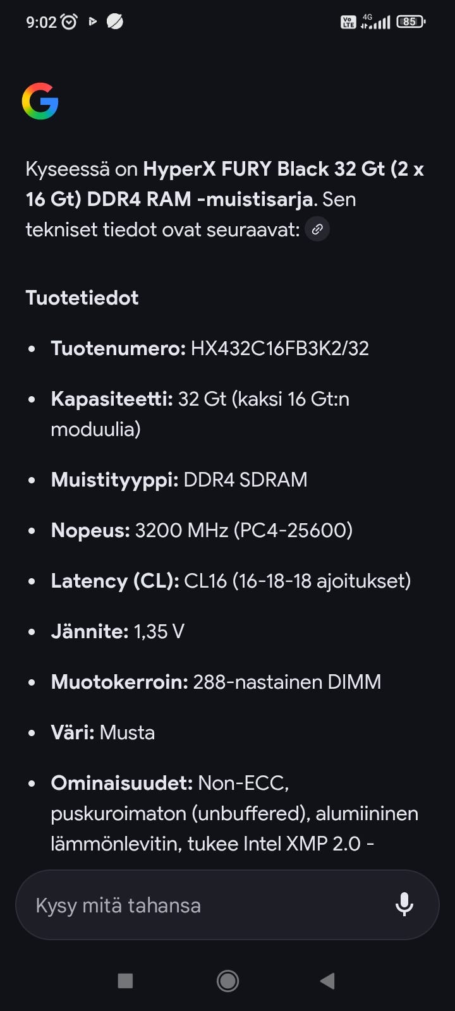This screenshot has width=455, height=1011.
Task: Tap the play-shaped notification icon
Action: pyautogui.click(x=93, y=22)
